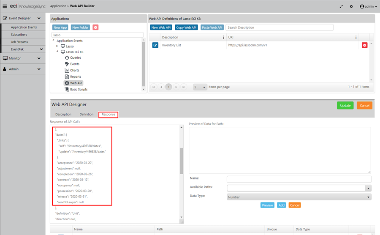Screen dimensions: 380x235
Task: Expand the Monitor sidebar section
Action: pyautogui.click(x=23, y=58)
